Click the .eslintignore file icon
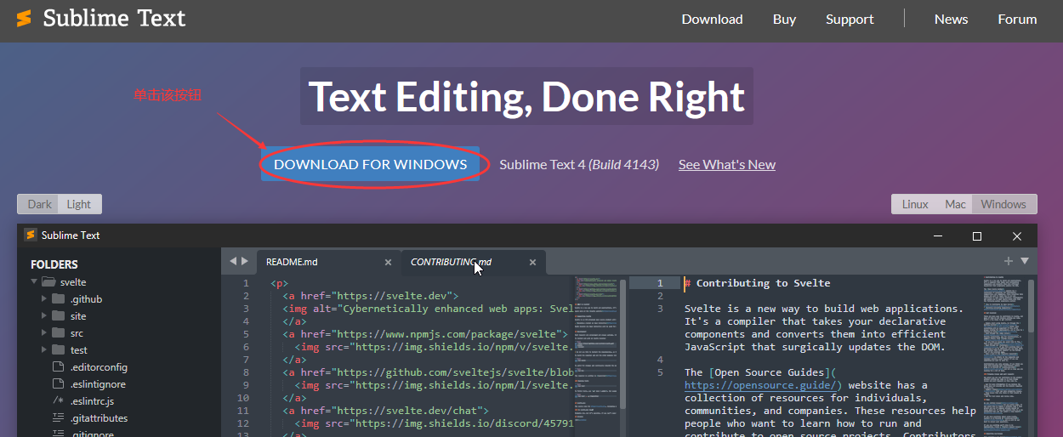The image size is (1063, 437). (x=59, y=384)
